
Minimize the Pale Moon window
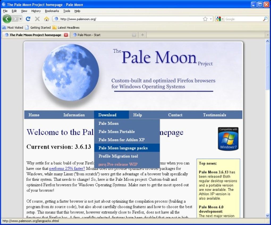[253, 5]
